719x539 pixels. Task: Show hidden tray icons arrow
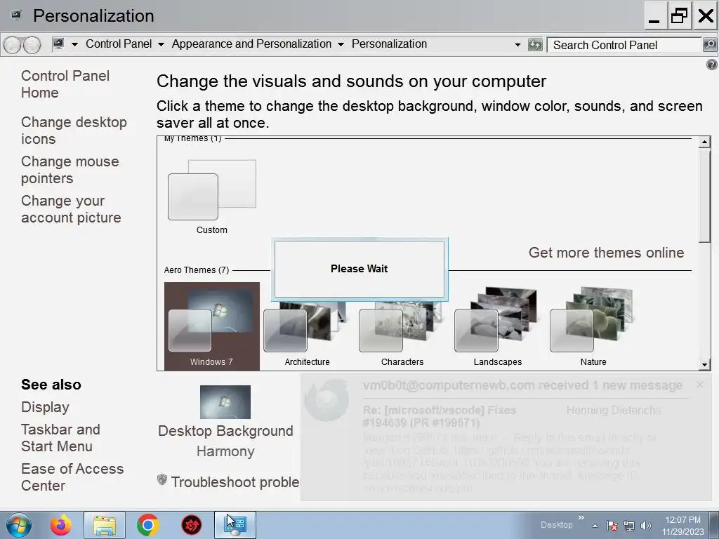coord(595,526)
